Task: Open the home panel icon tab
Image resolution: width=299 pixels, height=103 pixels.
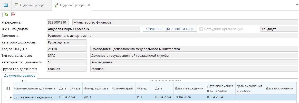Action: [x=6, y=5]
